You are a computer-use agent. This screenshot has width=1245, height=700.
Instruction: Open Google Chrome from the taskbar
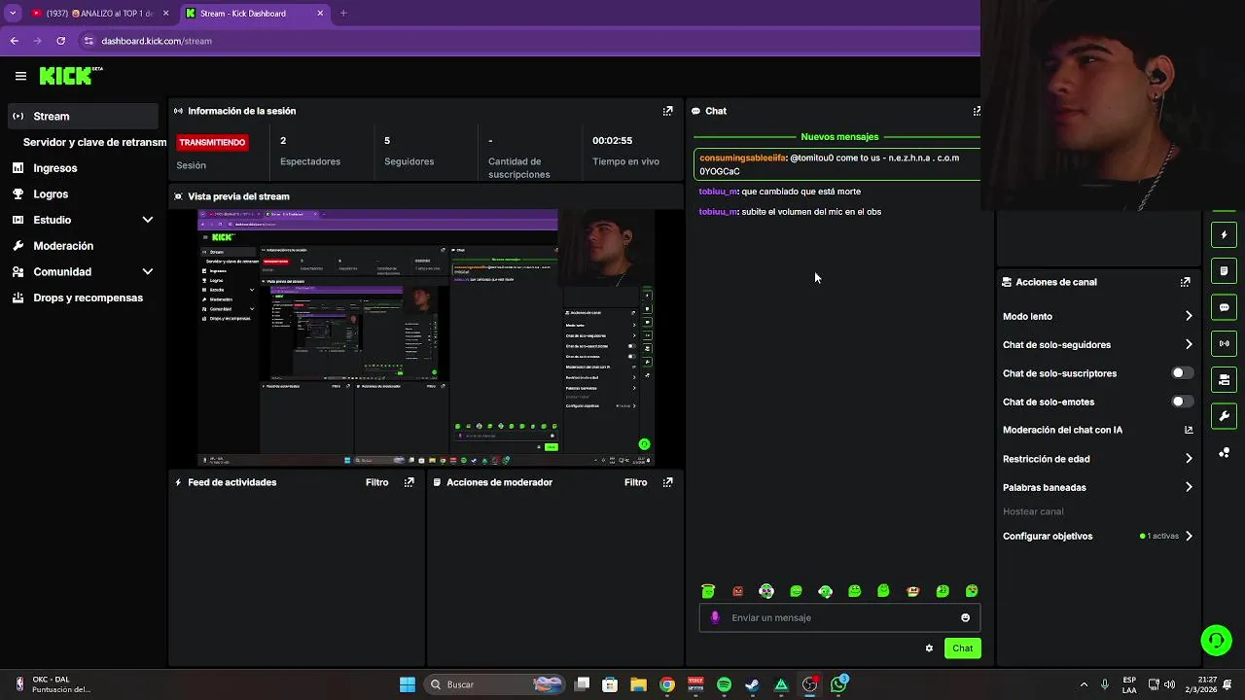point(667,684)
